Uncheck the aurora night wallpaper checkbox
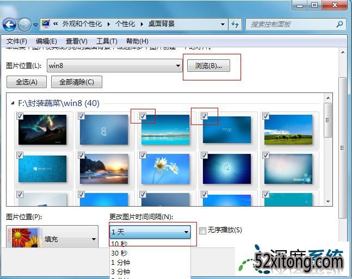This screenshot has width=352, height=279. pos(20,116)
